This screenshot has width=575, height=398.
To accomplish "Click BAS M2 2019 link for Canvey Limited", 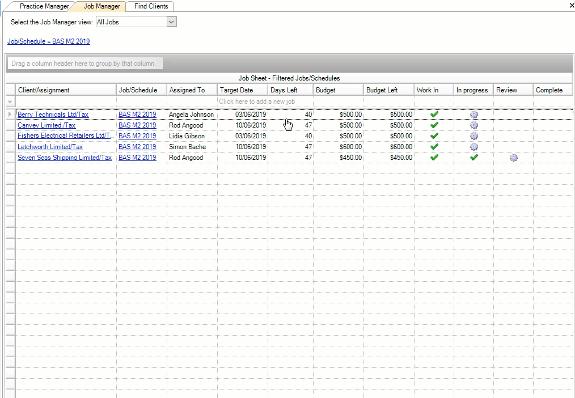I will [x=137, y=125].
